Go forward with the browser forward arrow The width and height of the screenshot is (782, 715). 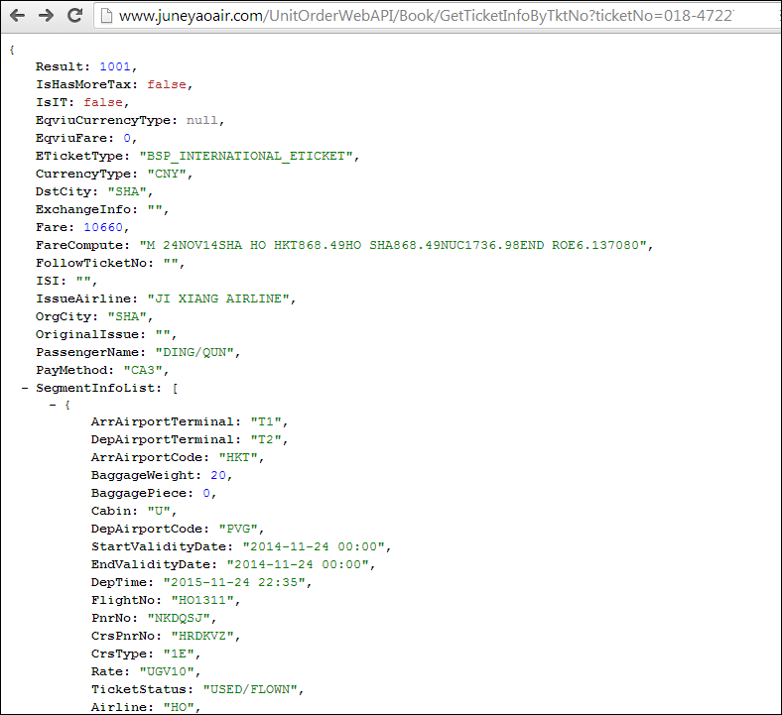coord(47,16)
